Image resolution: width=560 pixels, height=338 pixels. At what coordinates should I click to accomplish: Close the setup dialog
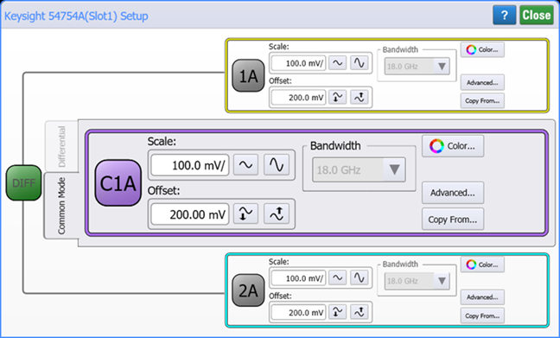(537, 15)
